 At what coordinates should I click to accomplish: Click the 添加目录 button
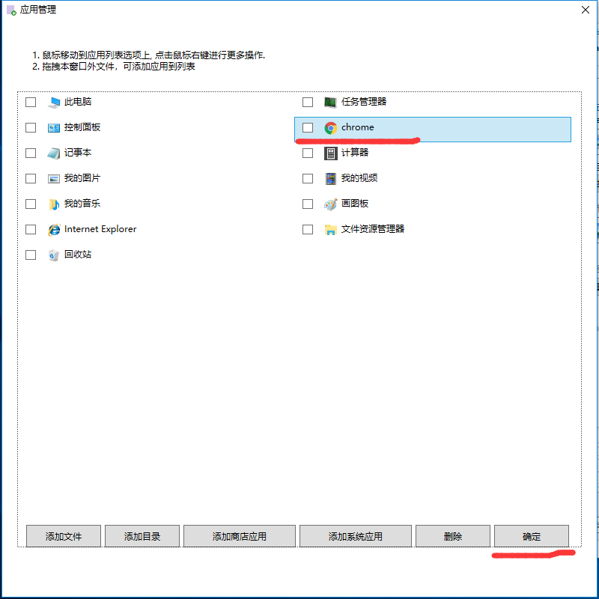pos(142,536)
